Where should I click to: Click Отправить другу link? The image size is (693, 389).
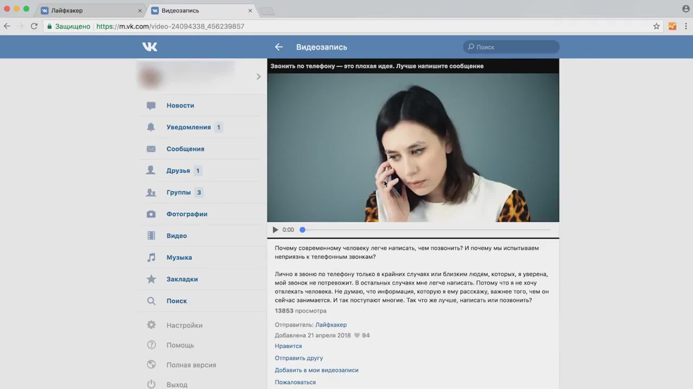tap(298, 358)
